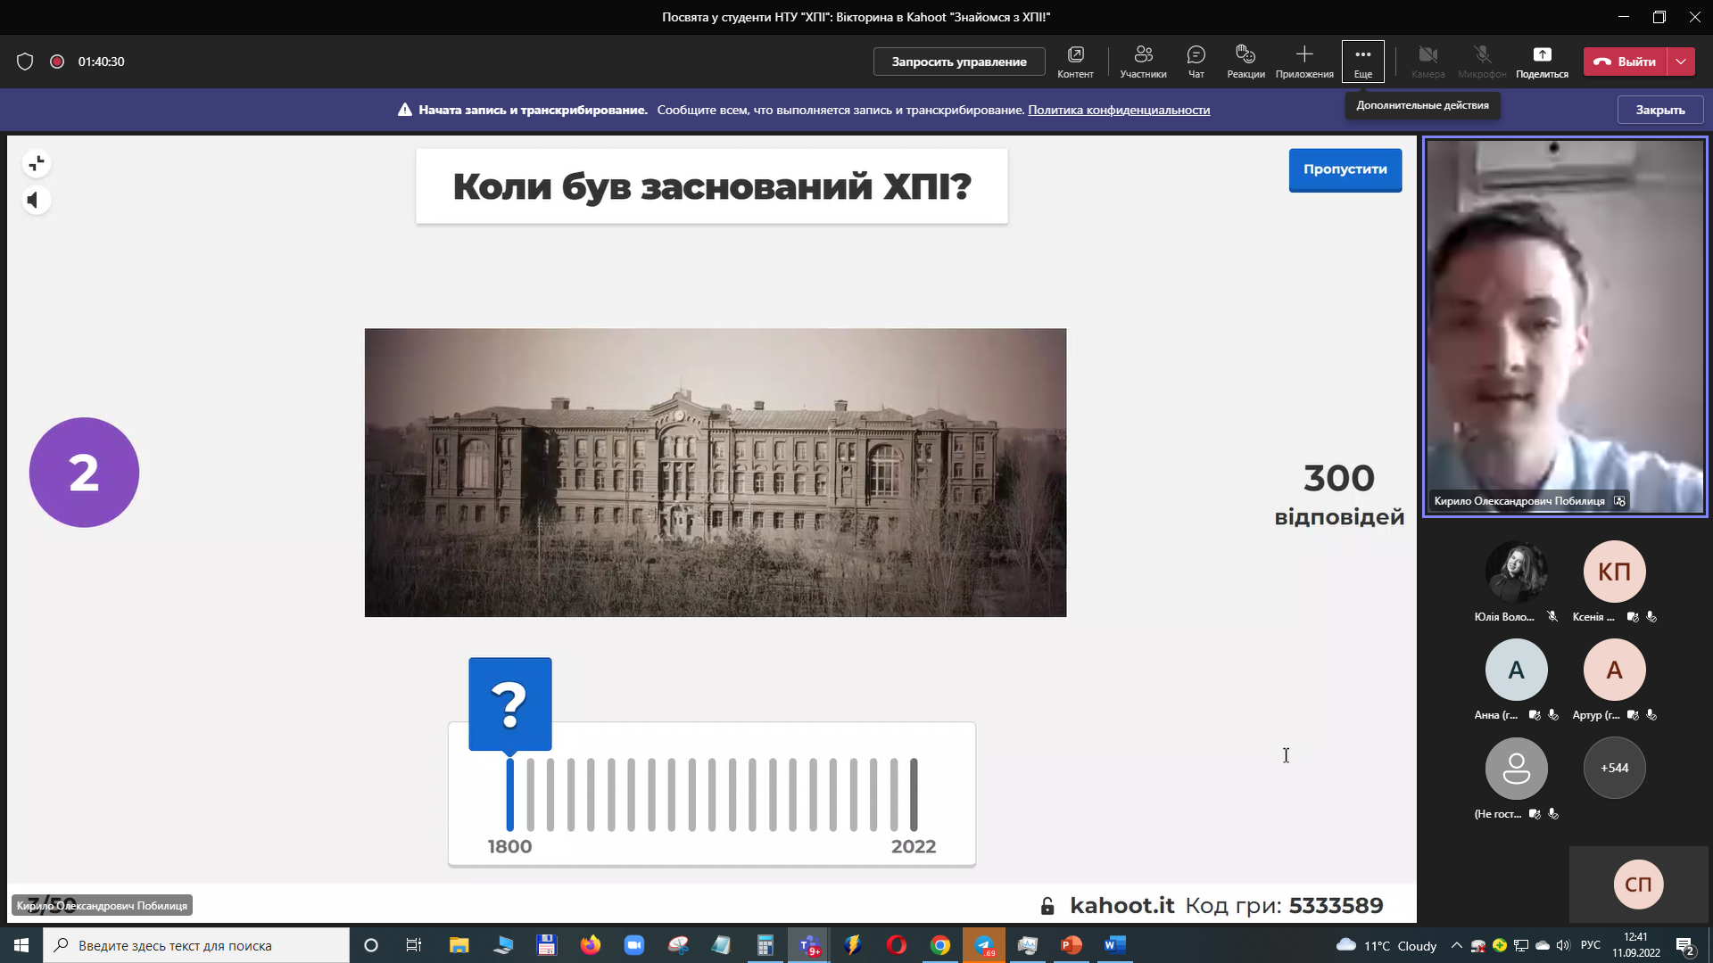Click game code 5333589 text
The image size is (1713, 963).
1336,906
